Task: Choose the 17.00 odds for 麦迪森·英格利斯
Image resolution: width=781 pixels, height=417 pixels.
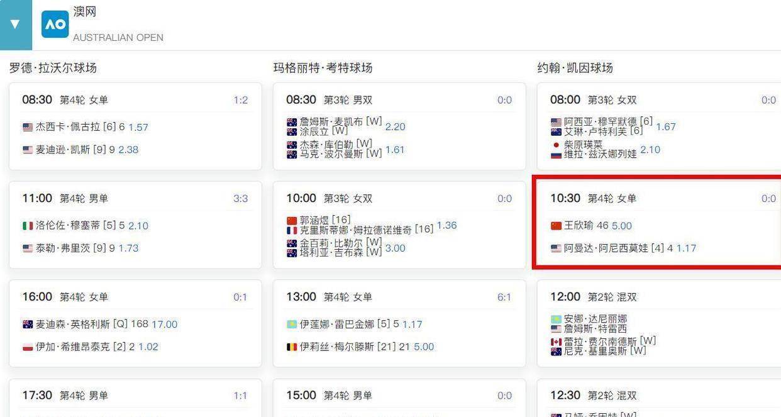Action: pyautogui.click(x=164, y=325)
